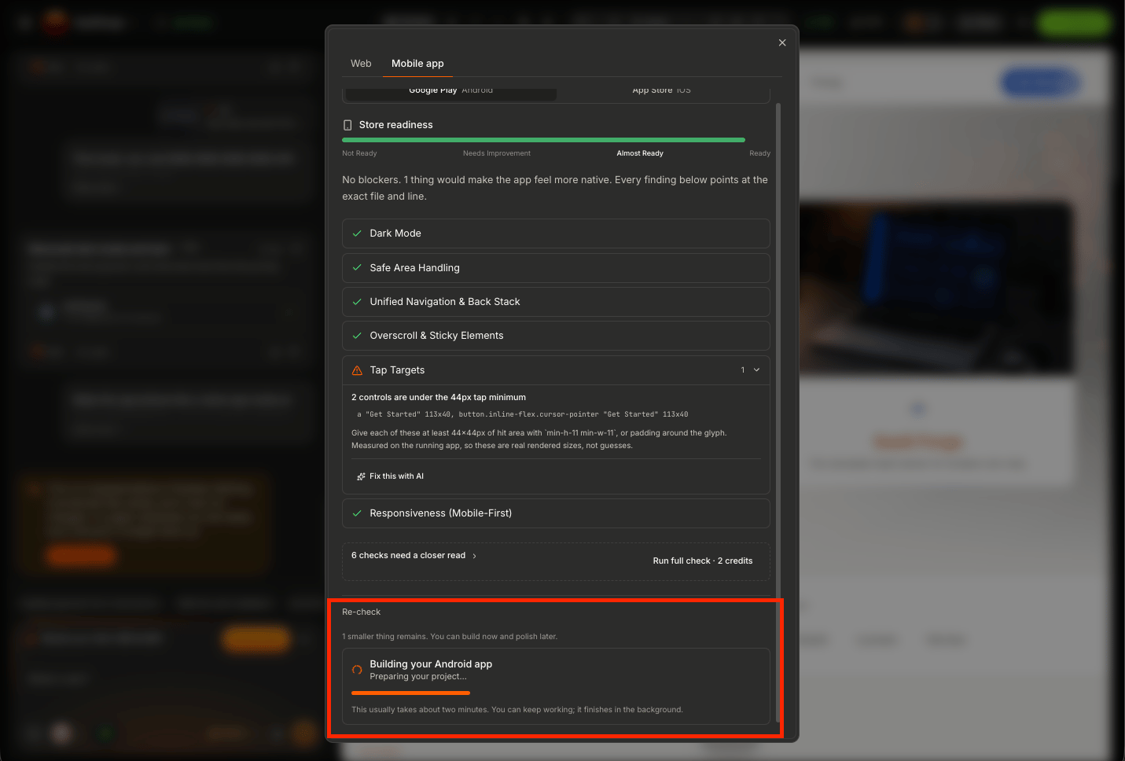Close the store readiness dialog
This screenshot has height=761, width=1125.
tap(782, 42)
